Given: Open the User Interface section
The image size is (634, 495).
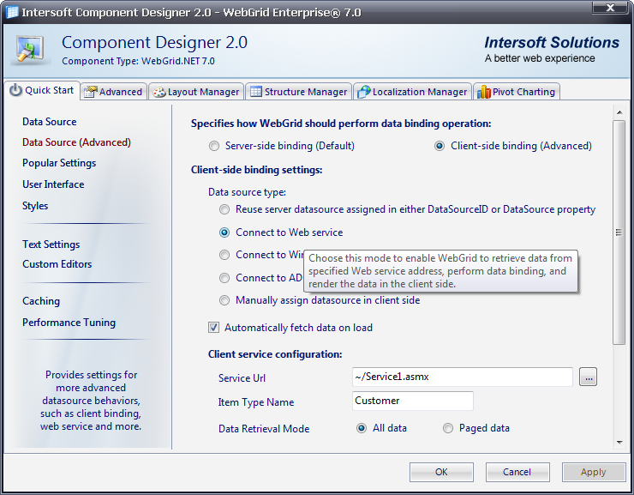Looking at the screenshot, I should point(53,184).
